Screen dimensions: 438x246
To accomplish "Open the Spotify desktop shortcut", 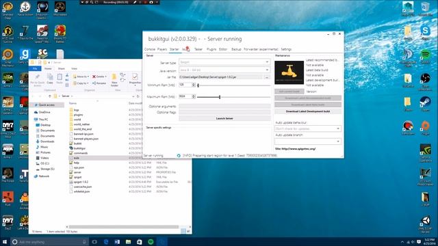I will click(x=425, y=56).
